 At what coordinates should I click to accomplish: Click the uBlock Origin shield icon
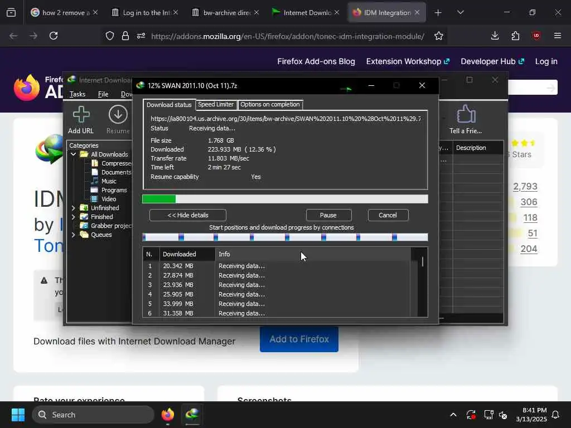click(x=536, y=36)
